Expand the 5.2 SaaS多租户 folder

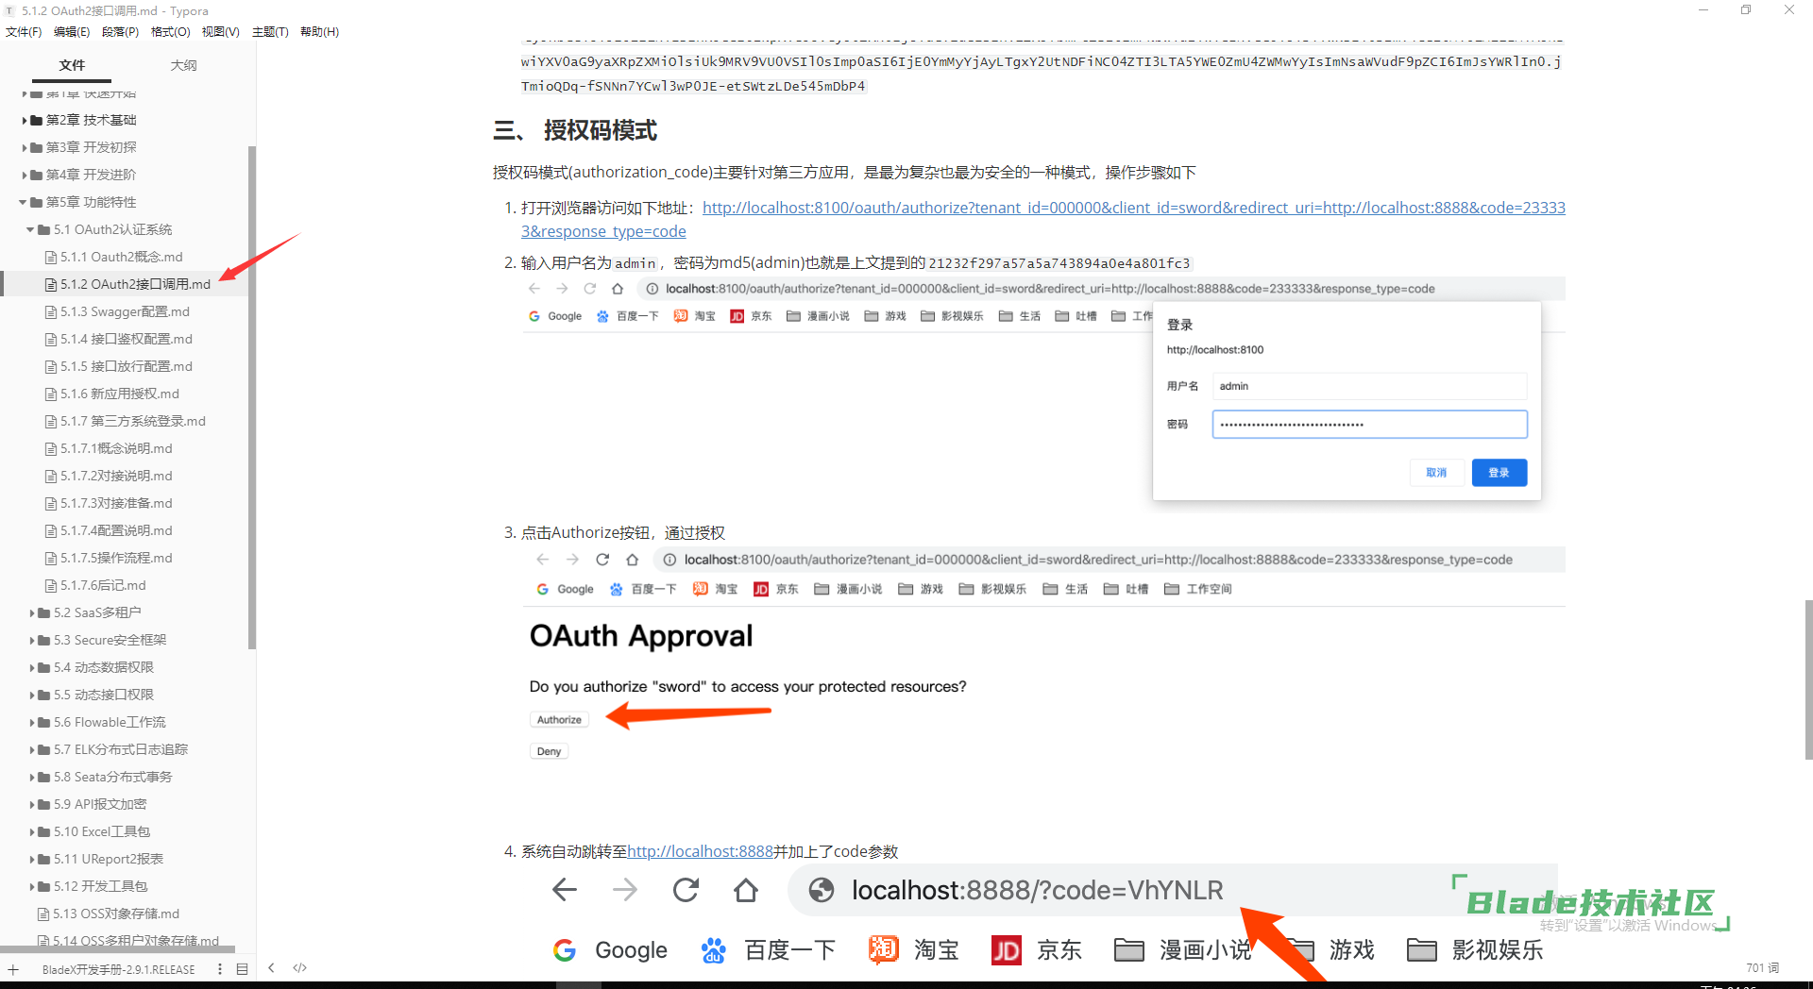click(32, 612)
